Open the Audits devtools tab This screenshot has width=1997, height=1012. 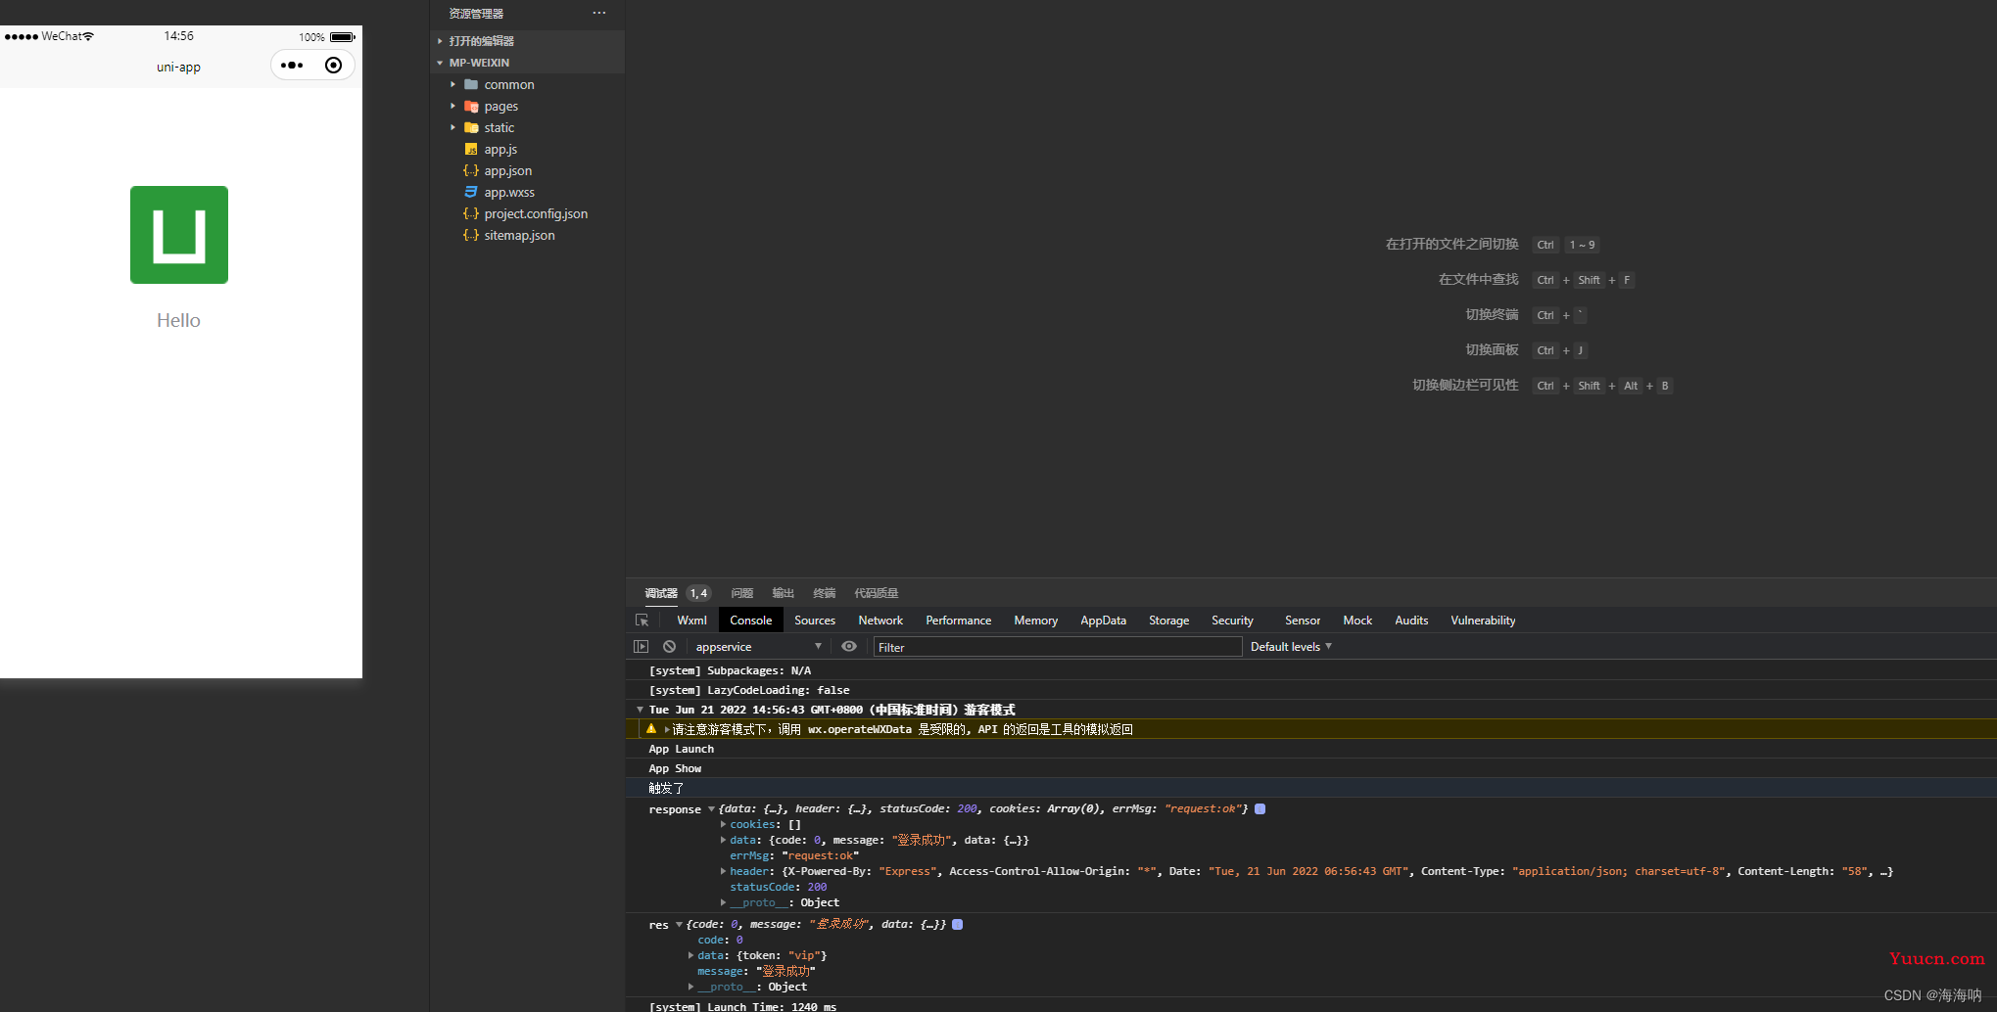1411,621
